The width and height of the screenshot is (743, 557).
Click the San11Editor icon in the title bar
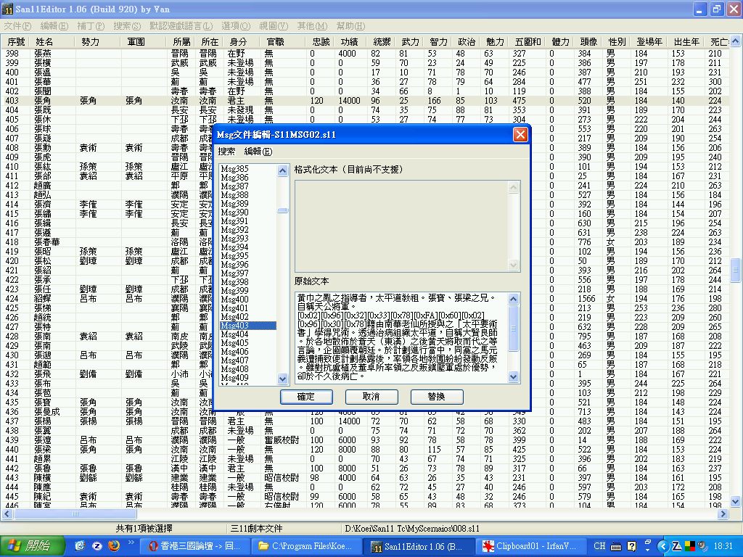tap(8, 9)
